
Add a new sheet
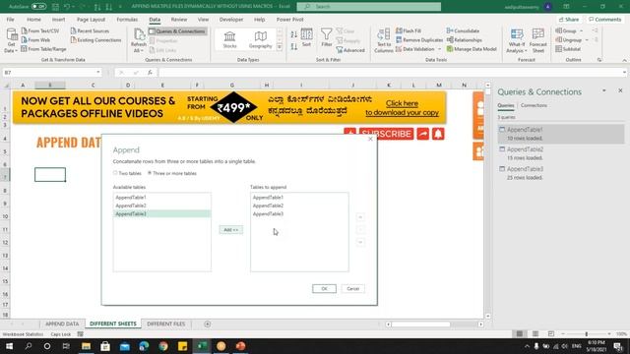click(208, 324)
